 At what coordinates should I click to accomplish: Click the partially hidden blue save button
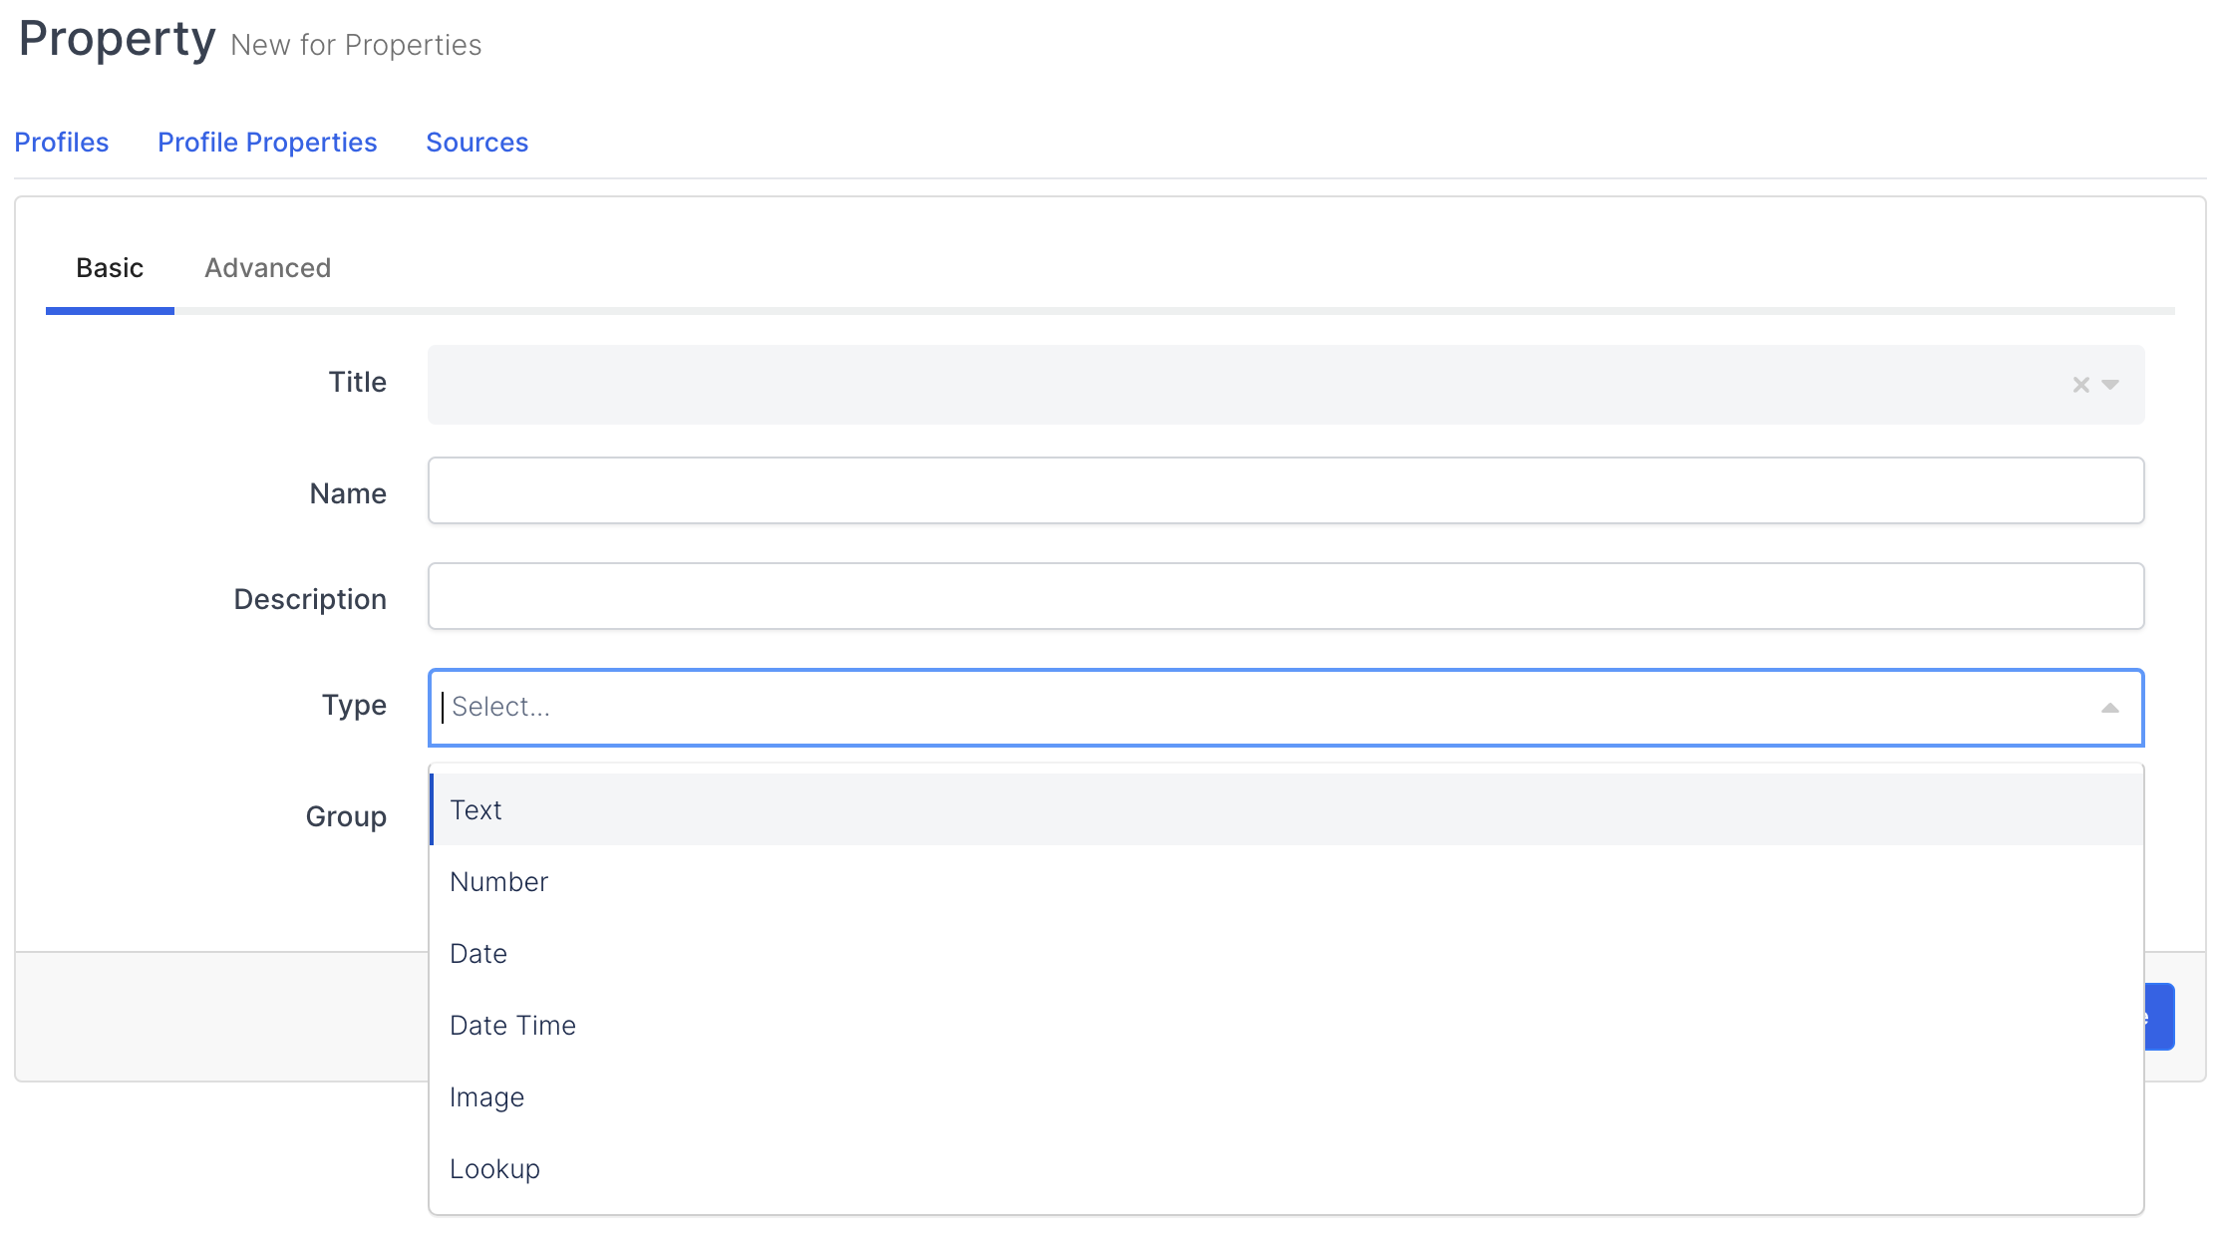pos(2159,1017)
